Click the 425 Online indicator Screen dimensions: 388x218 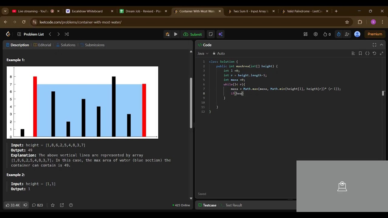pyautogui.click(x=181, y=205)
